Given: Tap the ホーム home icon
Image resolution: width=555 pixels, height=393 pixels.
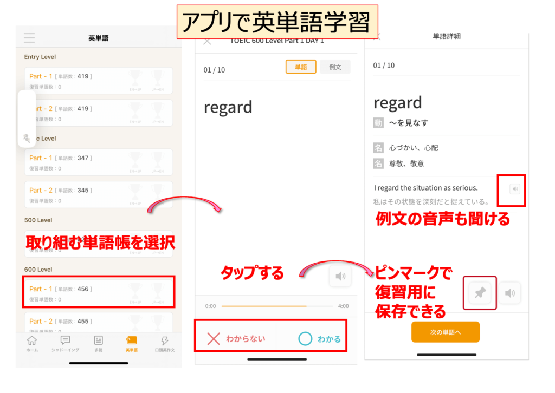Looking at the screenshot, I should click(32, 344).
